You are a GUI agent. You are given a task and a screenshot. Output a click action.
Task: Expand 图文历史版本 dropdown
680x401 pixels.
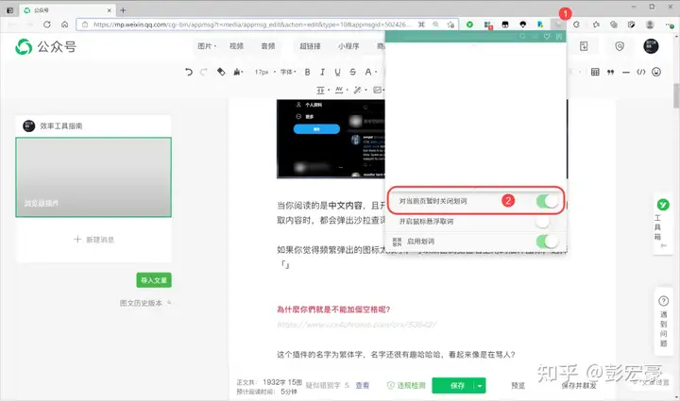click(145, 303)
